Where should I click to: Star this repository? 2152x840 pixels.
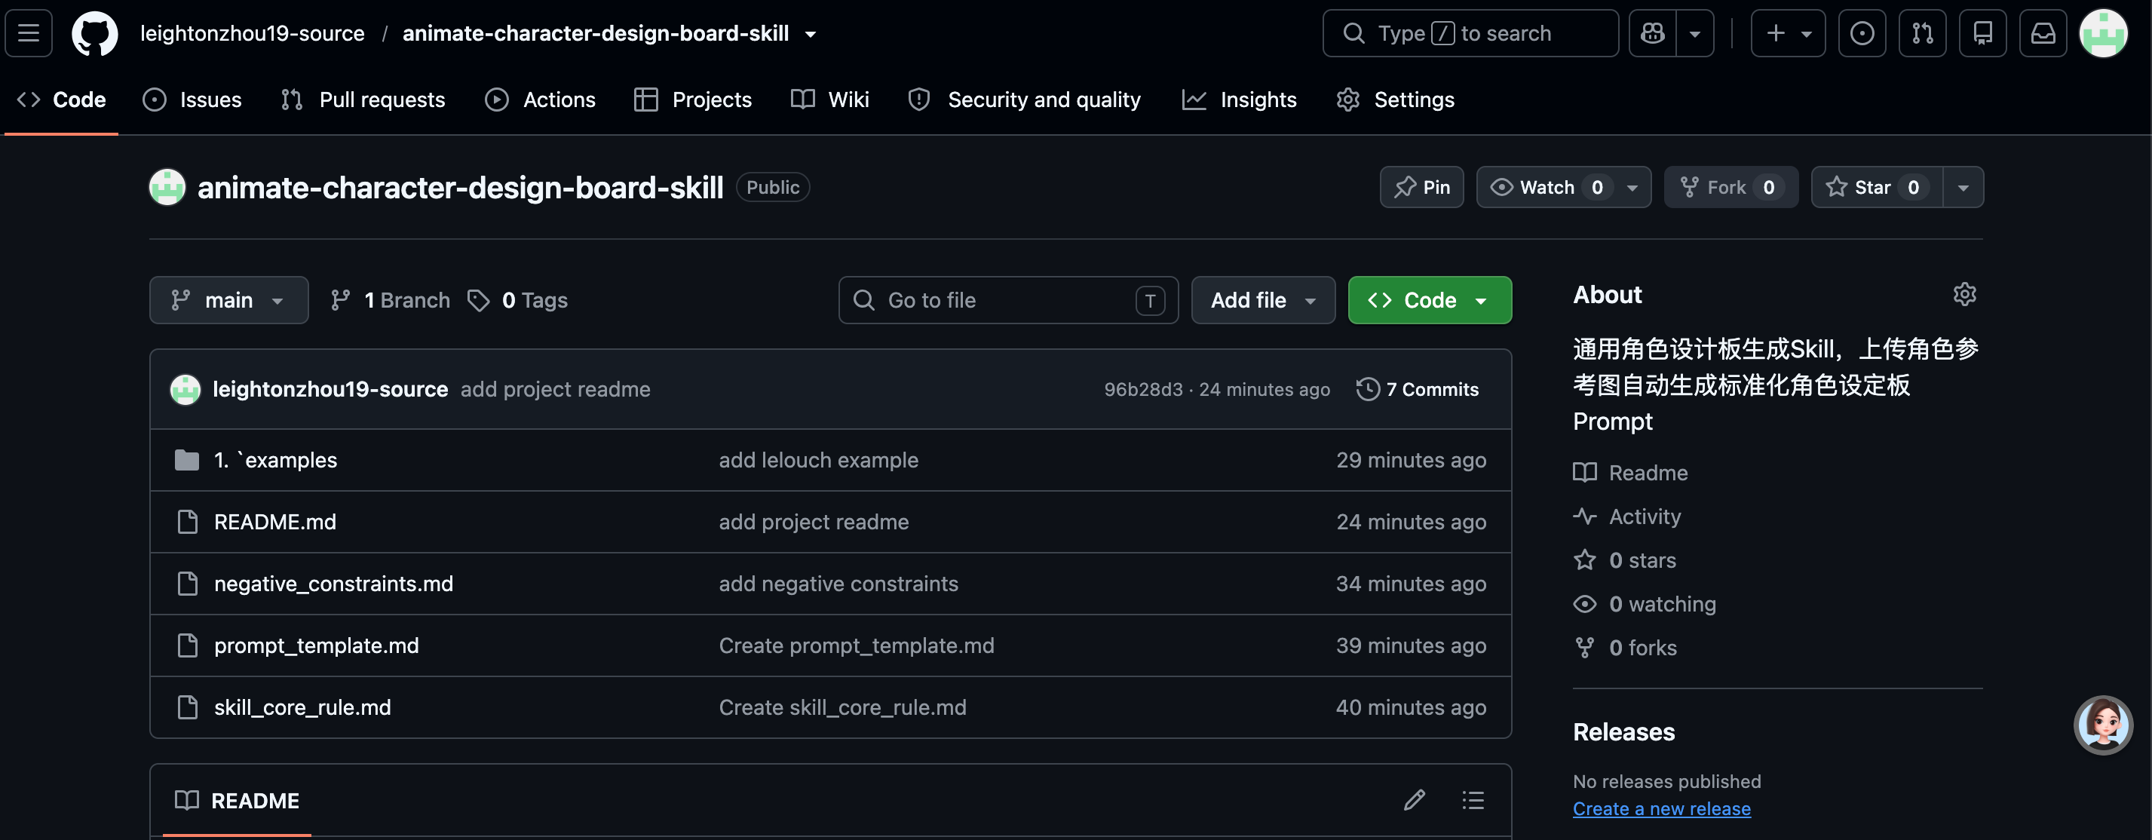click(x=1876, y=187)
